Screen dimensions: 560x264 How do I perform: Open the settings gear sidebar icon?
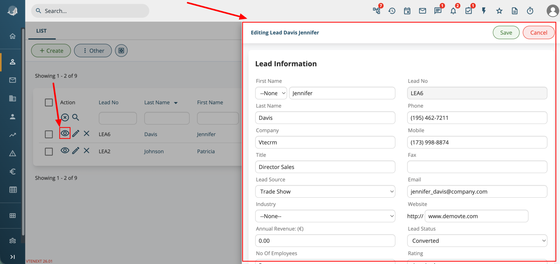pyautogui.click(x=13, y=241)
